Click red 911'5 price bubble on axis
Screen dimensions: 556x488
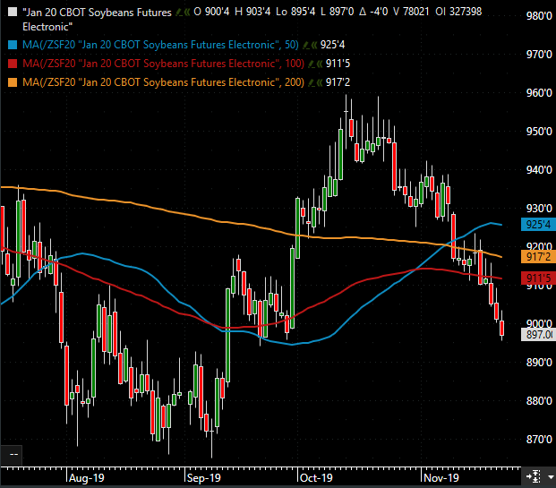coord(538,278)
